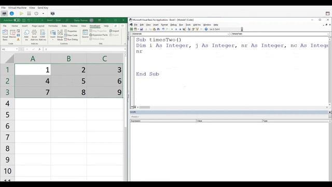Click the Excel search icon in the title bar
This screenshot has width=332, height=187.
click(67, 20)
